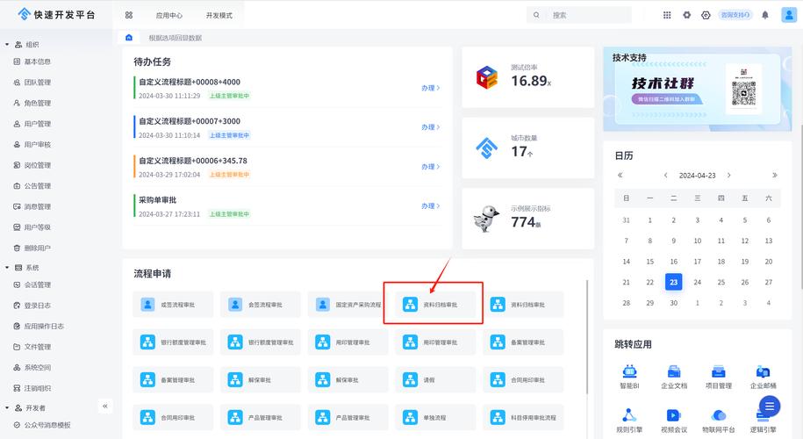Open the 项目管理 app icon

[x=718, y=372]
